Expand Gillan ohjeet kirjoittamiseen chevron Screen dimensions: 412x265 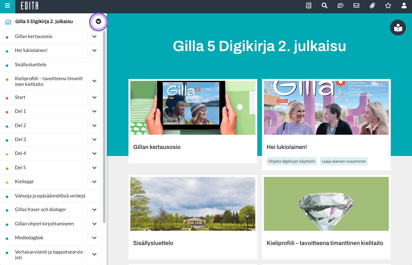(x=94, y=224)
